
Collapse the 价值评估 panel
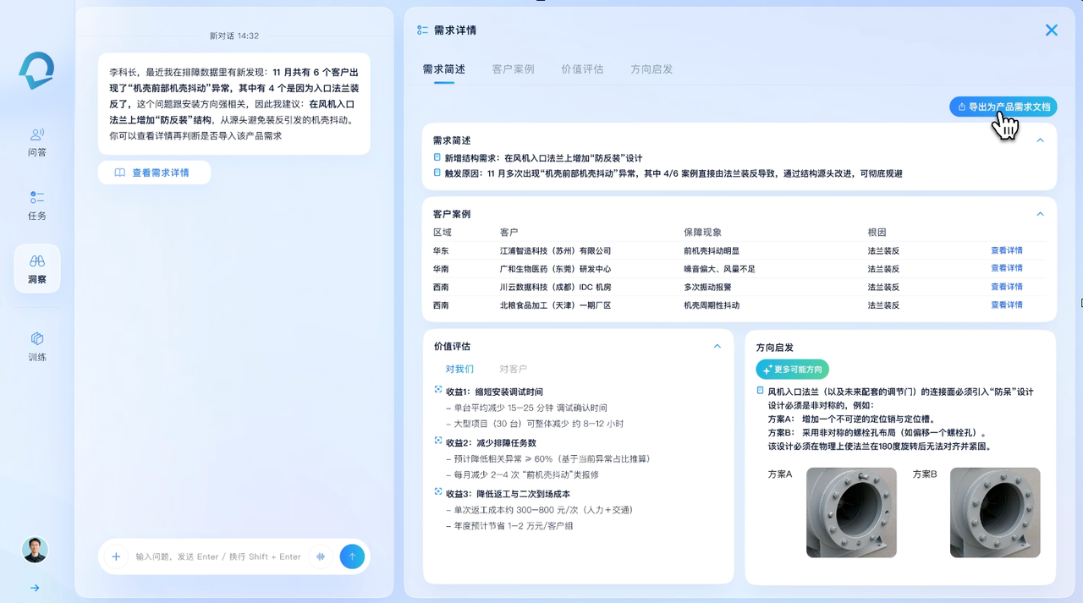point(717,346)
